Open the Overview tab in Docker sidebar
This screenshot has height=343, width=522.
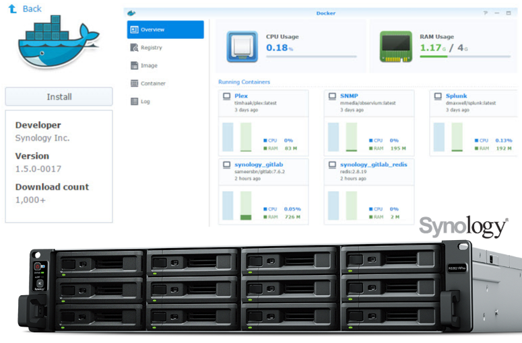coord(166,30)
